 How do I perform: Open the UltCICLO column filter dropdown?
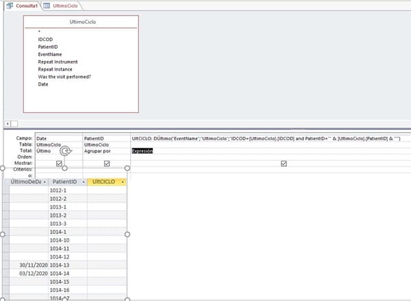coord(122,182)
